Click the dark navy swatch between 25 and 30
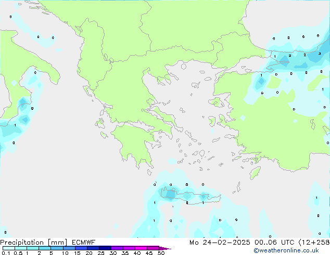330x255 pixels. 105,248
